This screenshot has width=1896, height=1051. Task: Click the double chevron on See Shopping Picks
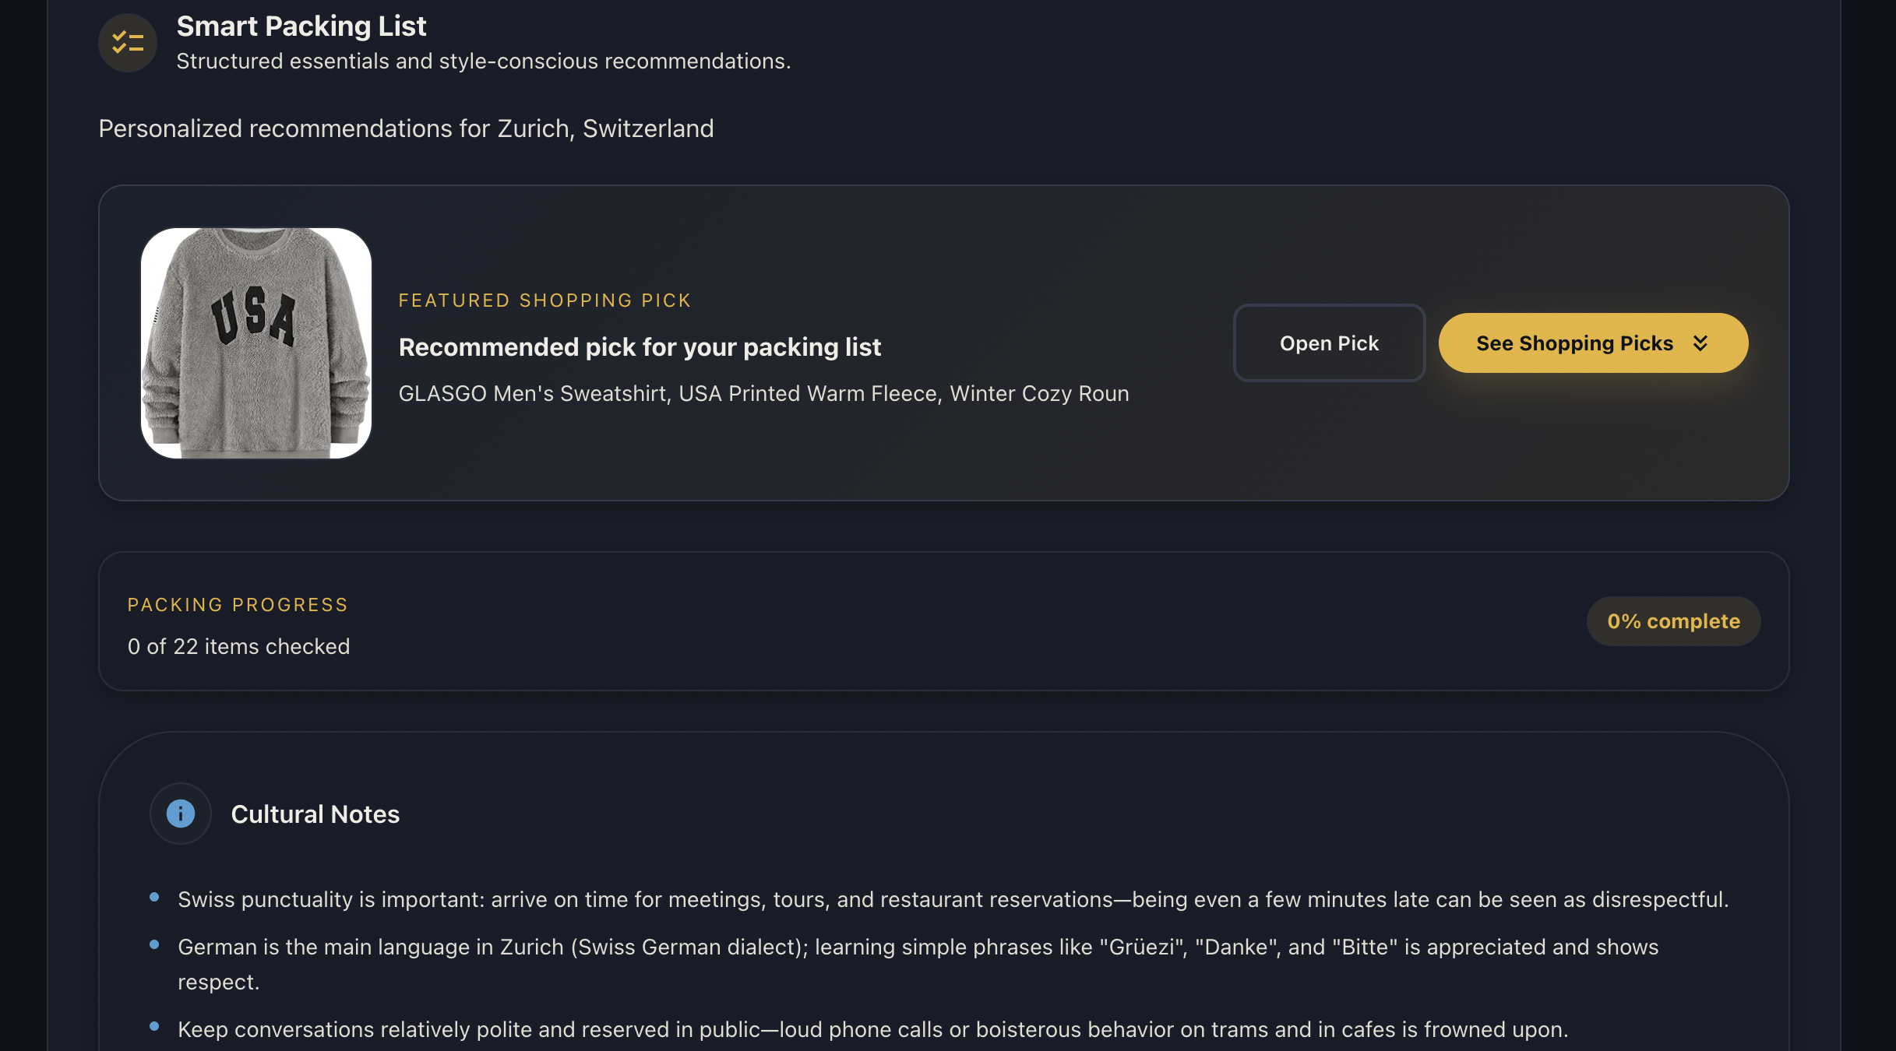1700,343
